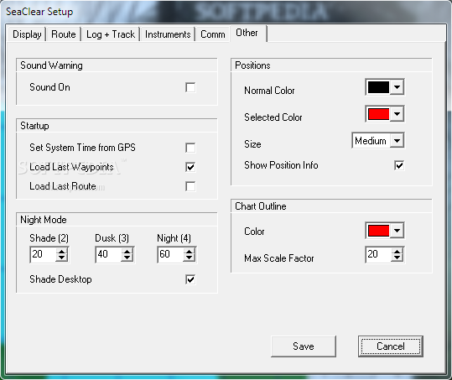Screen dimensions: 452x380
Task: Click the Night (4) value field
Action: 171,254
